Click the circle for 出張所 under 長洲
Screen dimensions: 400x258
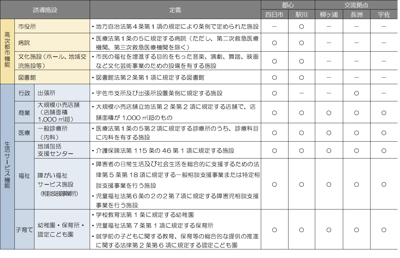[356, 93]
